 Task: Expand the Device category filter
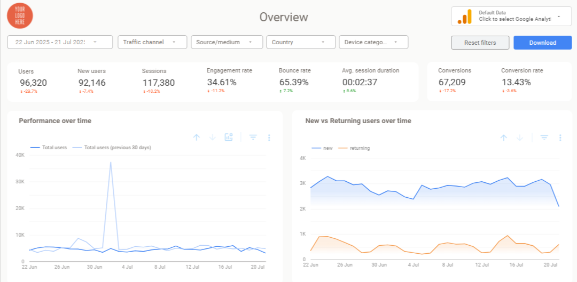tap(373, 42)
